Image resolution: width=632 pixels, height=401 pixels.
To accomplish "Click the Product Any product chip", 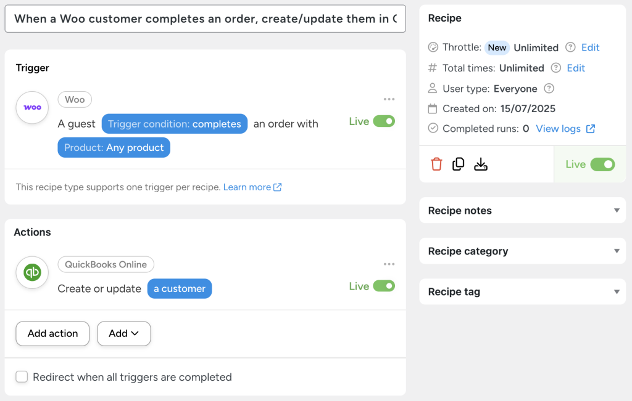I will click(114, 147).
